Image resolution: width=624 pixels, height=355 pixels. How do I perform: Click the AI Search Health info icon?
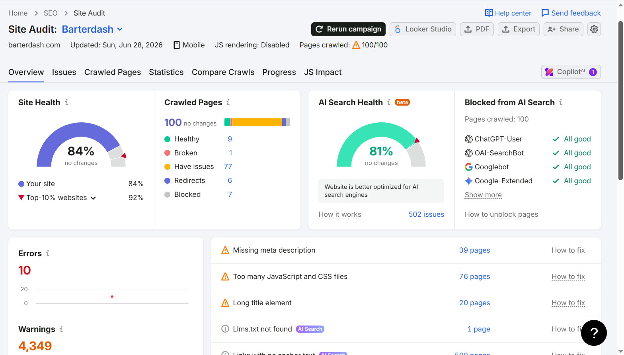pyautogui.click(x=389, y=102)
